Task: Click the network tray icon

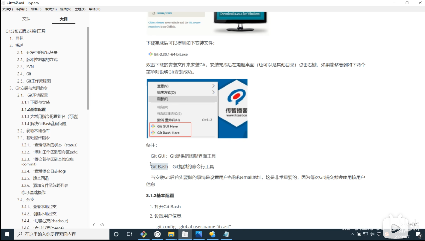Action: pos(366,234)
